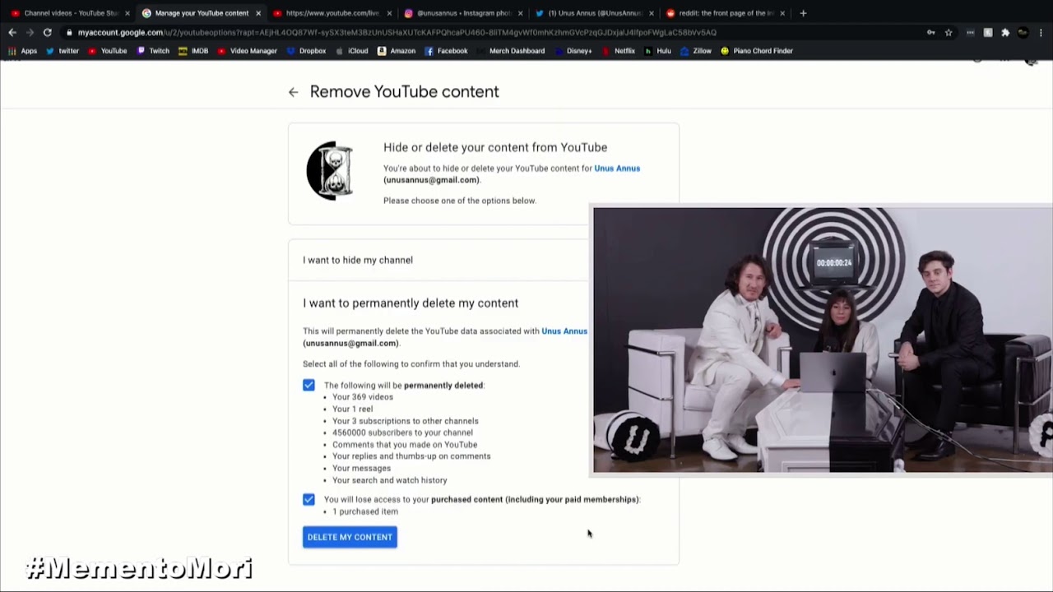Click the countdown timer in the video overlay
The width and height of the screenshot is (1053, 592).
(834, 263)
